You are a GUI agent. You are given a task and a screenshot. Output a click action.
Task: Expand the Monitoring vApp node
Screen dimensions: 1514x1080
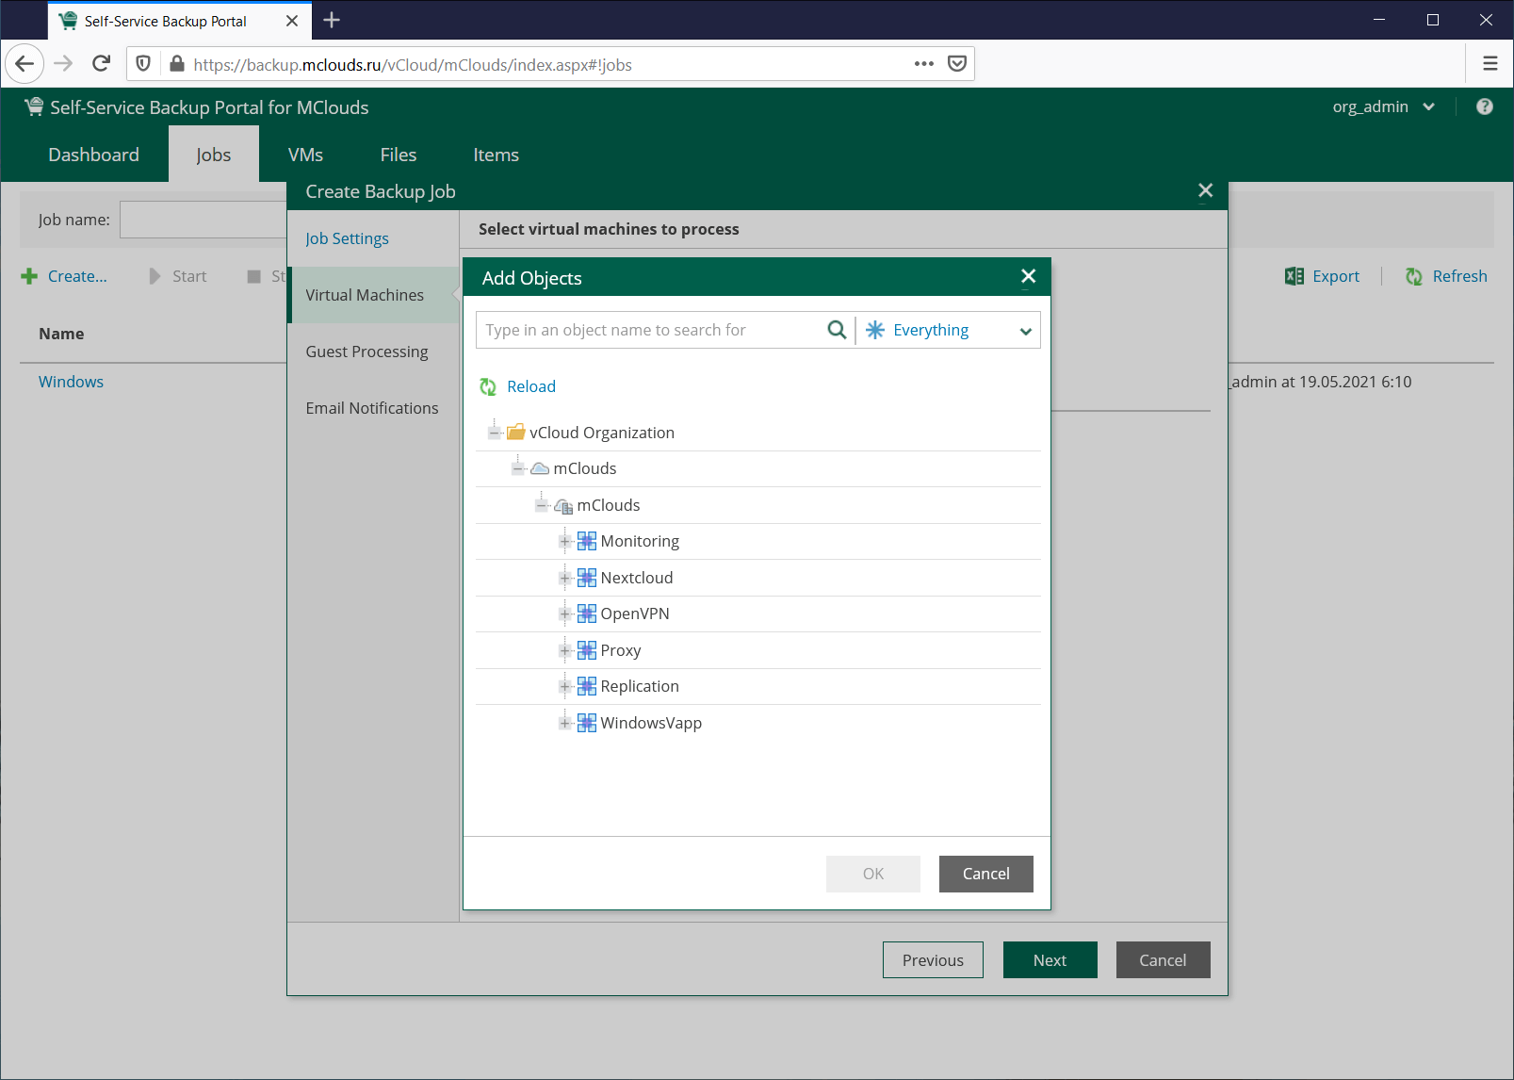pyautogui.click(x=564, y=541)
